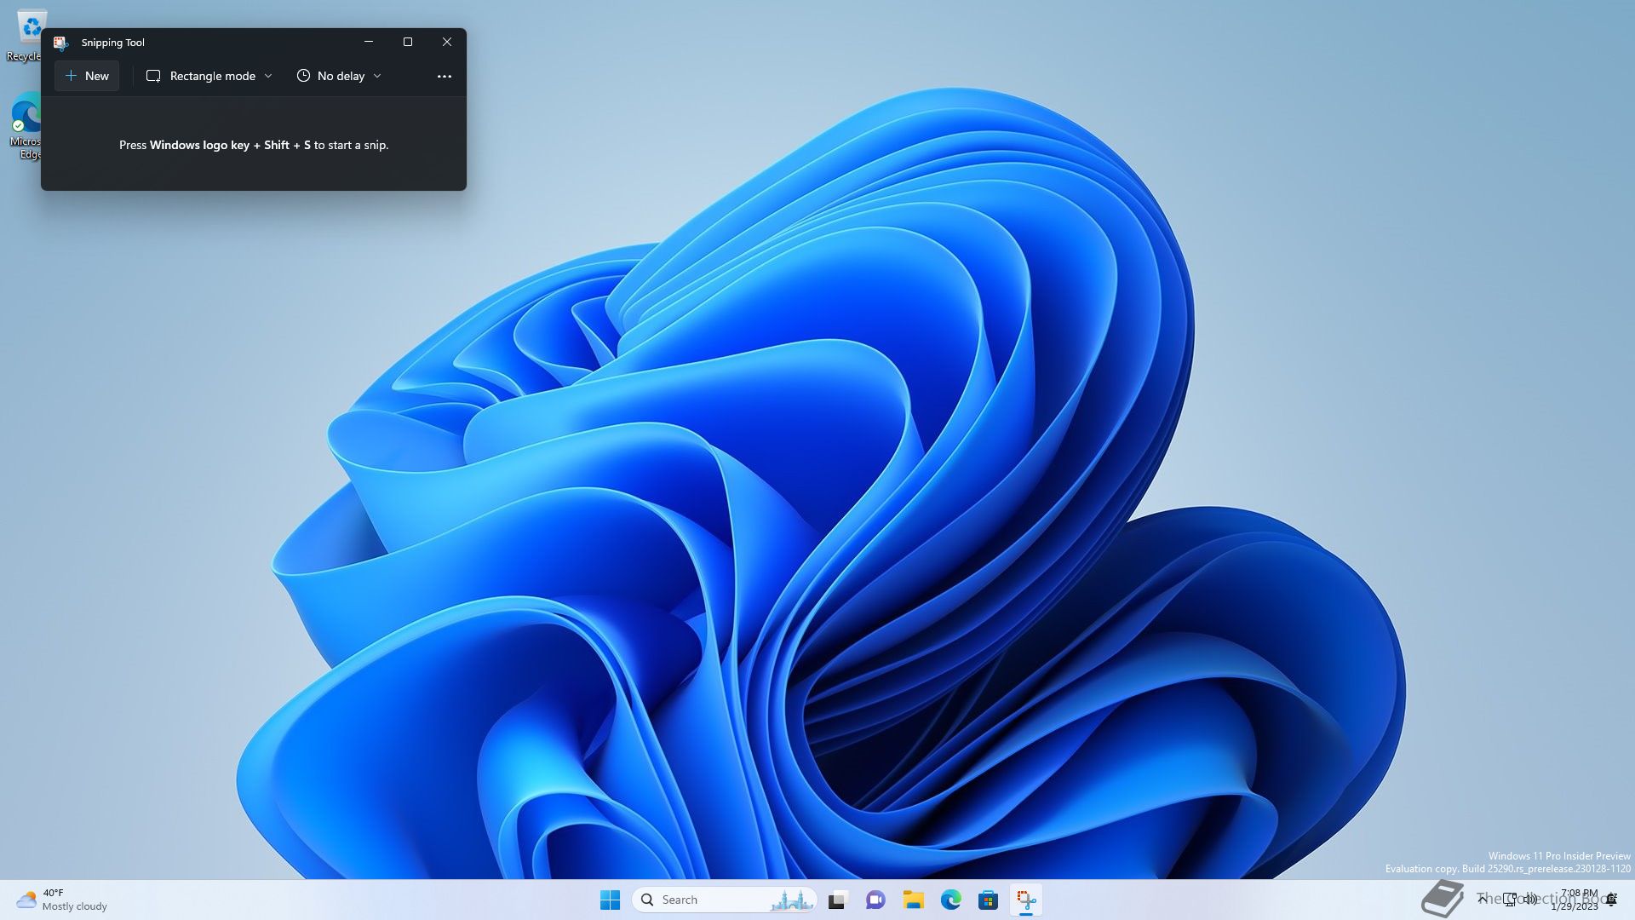Open the weather widget showing 40°F
The height and width of the screenshot is (920, 1635).
coord(62,900)
